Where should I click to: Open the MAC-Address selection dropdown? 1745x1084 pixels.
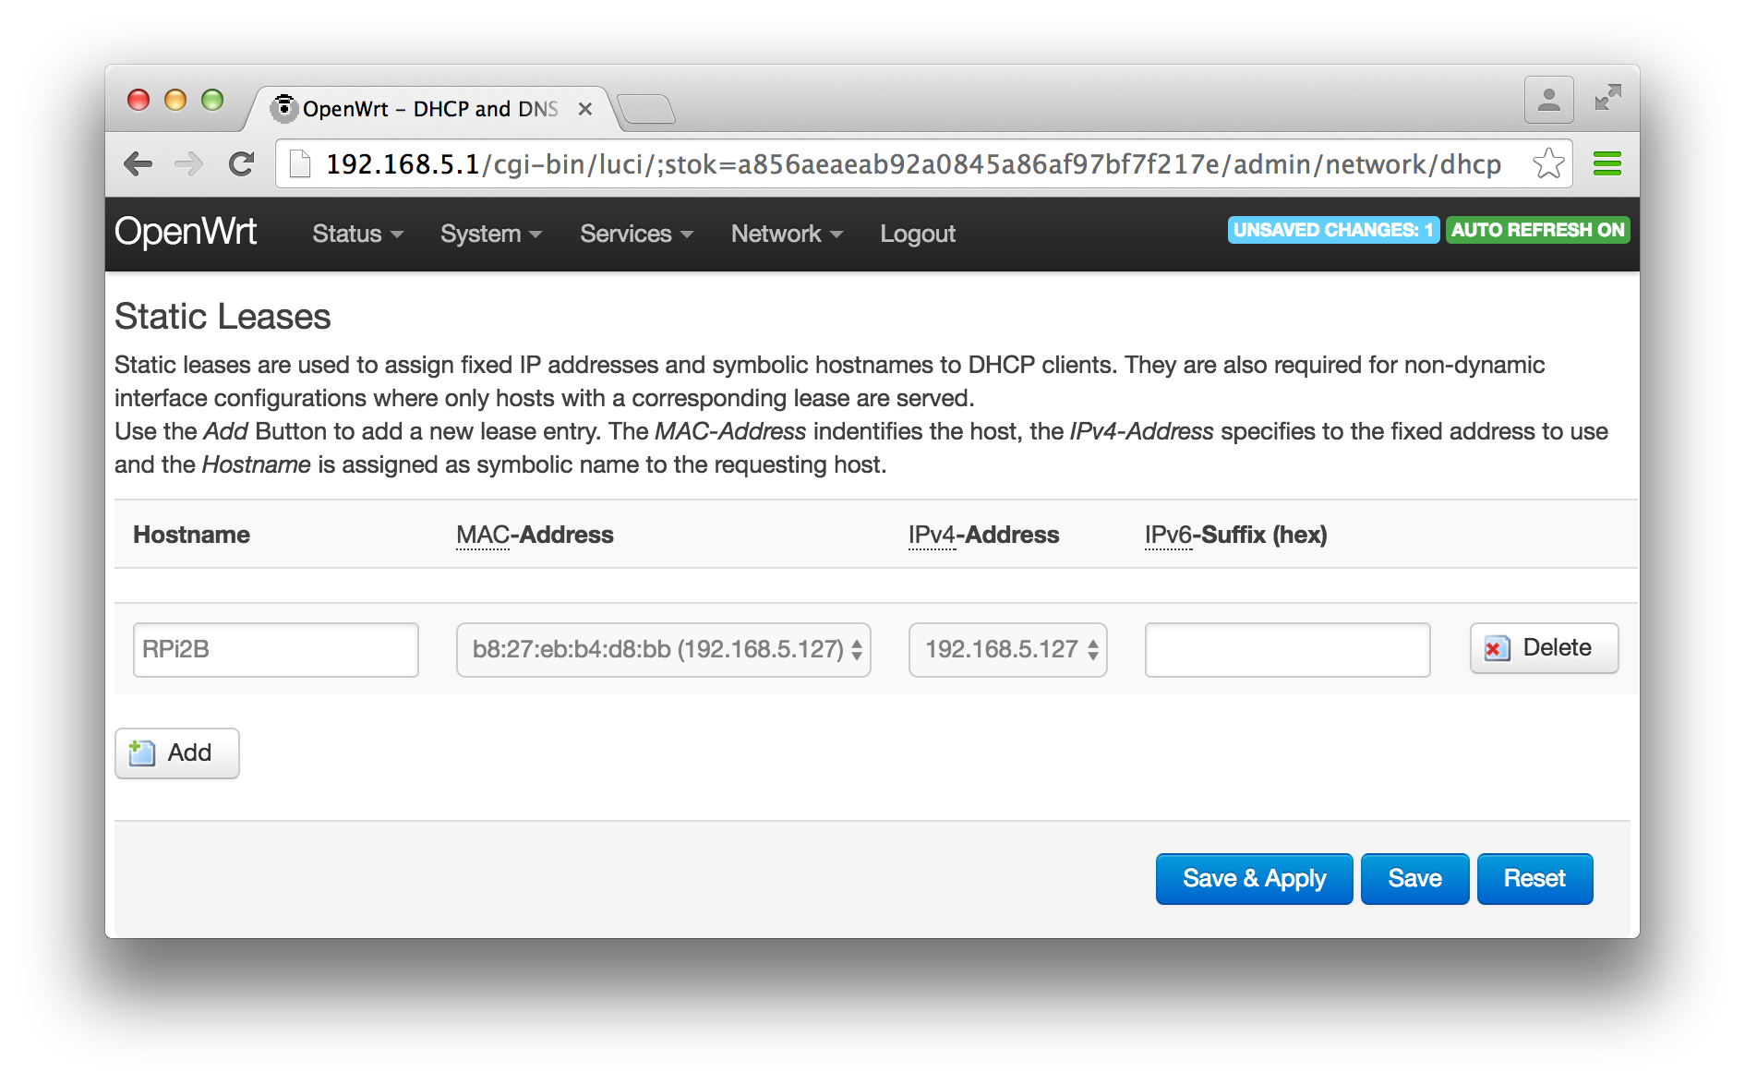point(664,650)
